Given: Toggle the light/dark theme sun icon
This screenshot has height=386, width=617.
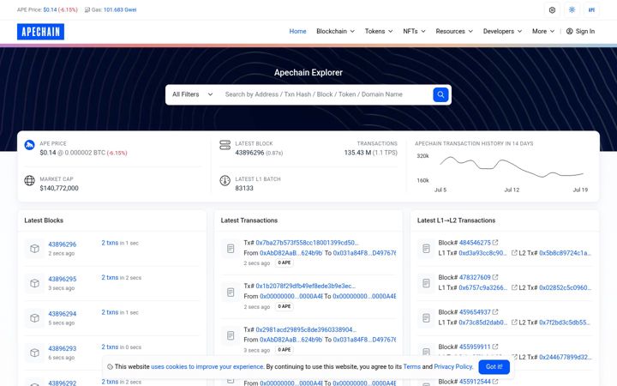Looking at the screenshot, I should point(572,9).
